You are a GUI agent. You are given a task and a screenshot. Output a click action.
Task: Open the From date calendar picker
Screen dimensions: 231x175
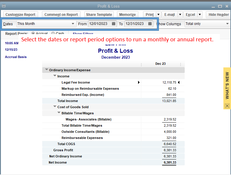tap(113, 24)
